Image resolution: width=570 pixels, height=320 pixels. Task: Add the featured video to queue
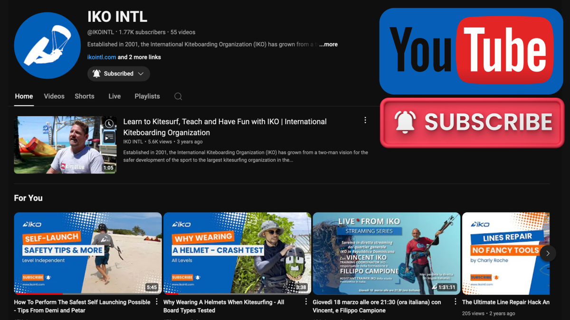click(109, 137)
